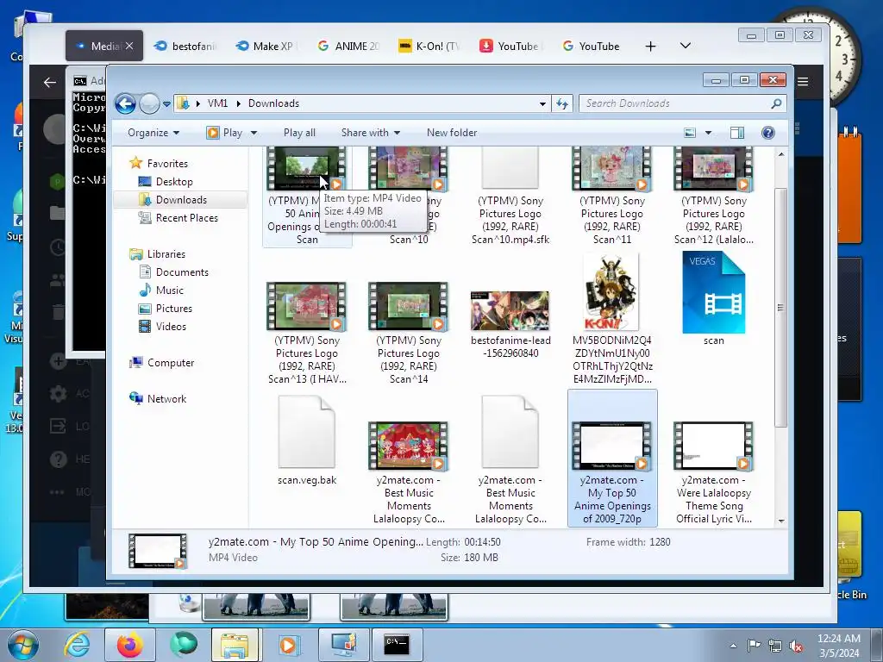883x662 pixels.
Task: Switch to the Make XP browser tab
Action: click(x=267, y=47)
